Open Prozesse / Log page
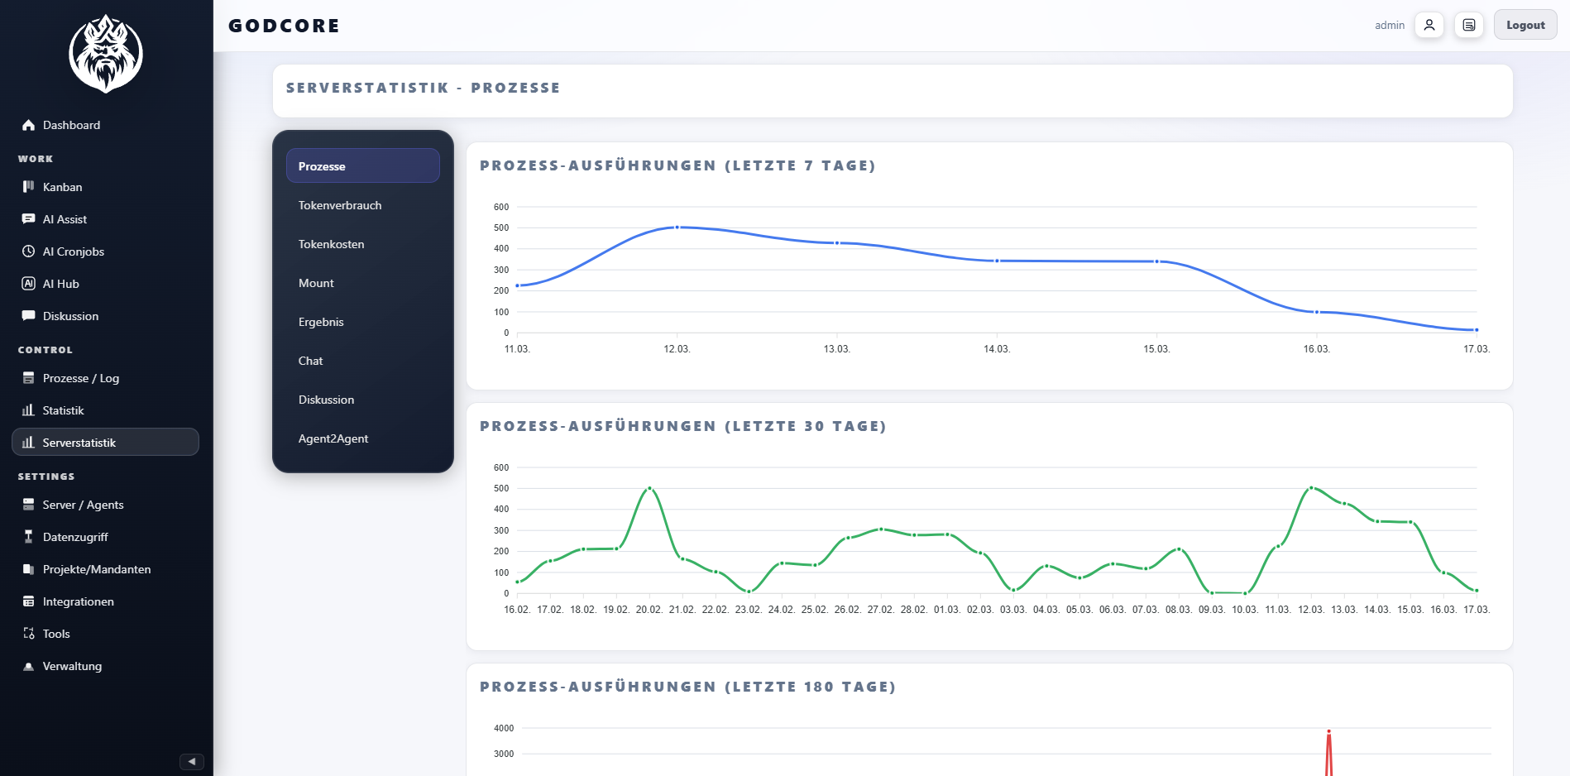 click(81, 378)
